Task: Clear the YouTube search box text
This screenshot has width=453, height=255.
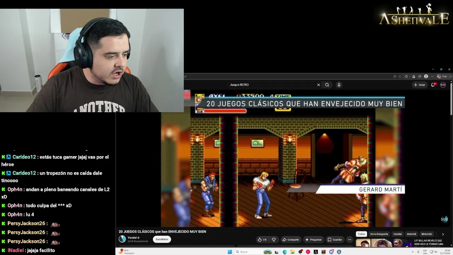Action: [x=319, y=85]
